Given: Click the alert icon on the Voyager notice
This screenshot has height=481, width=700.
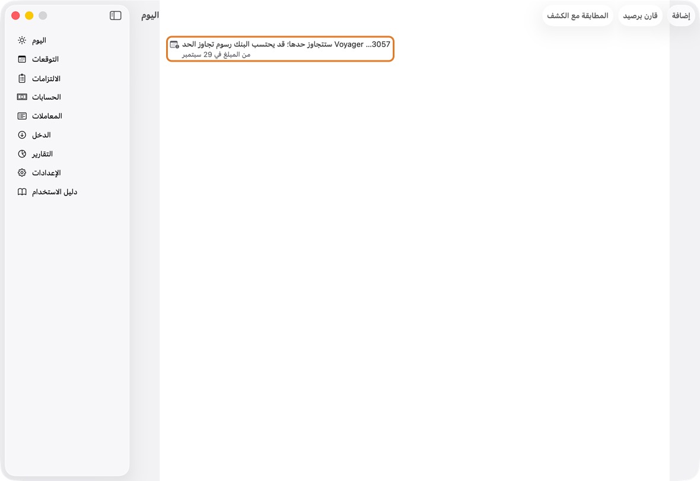Looking at the screenshot, I should coord(174,44).
